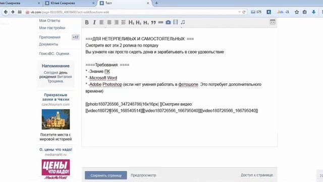Click Сохранить страницу button

[x=106, y=175]
